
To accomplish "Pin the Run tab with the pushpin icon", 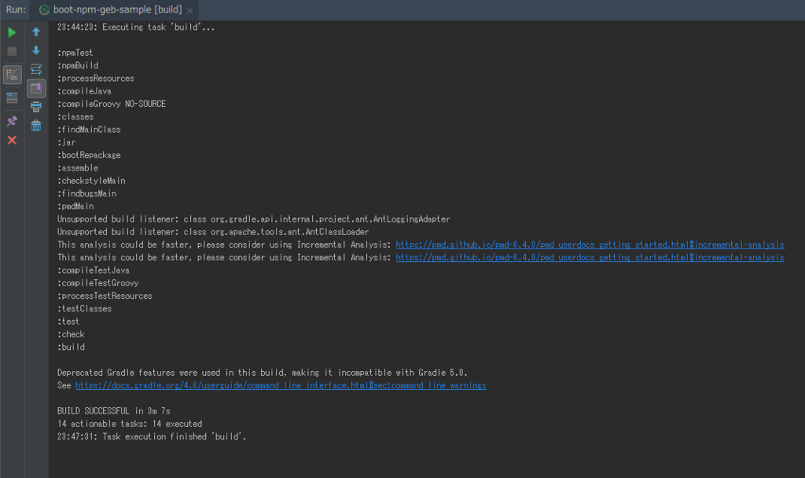I will pos(12,121).
